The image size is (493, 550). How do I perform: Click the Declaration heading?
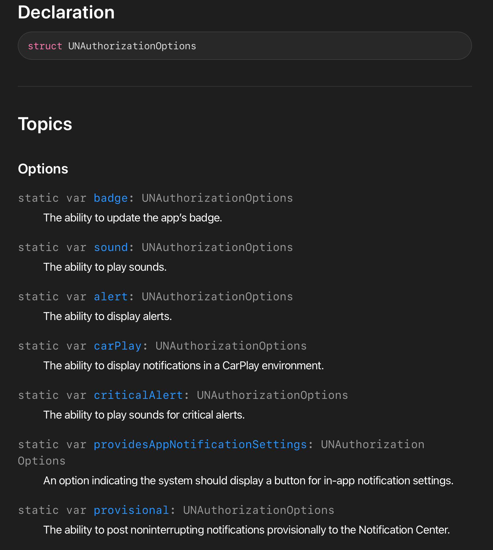[66, 12]
